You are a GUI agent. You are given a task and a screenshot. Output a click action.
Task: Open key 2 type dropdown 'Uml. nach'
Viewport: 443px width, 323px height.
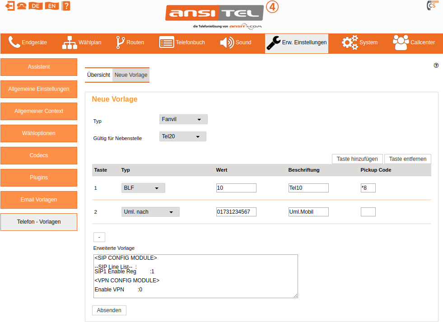point(150,212)
